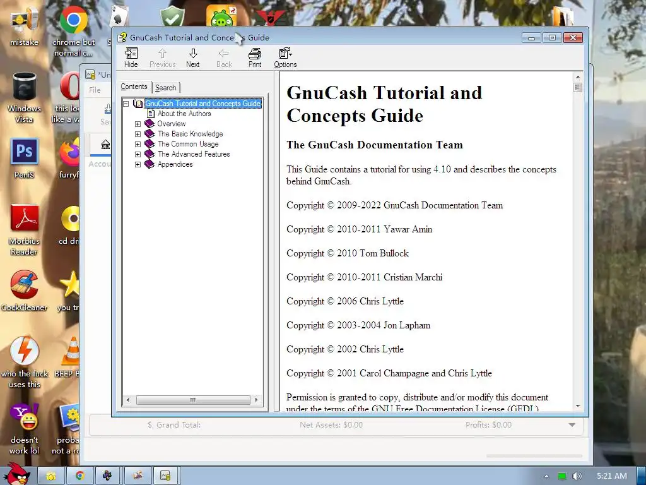Click the content pane scroll up arrow
The width and height of the screenshot is (646, 485).
coord(577,77)
